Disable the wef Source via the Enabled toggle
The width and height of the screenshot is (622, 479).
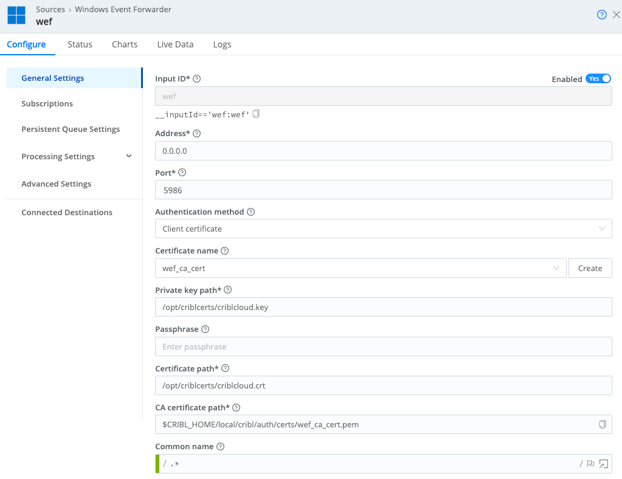click(x=598, y=78)
